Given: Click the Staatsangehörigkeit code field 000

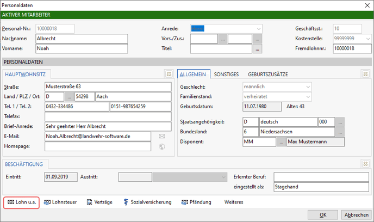Looking at the screenshot, I should click(x=326, y=122).
